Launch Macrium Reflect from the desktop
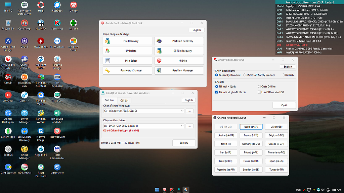 click(x=41, y=62)
